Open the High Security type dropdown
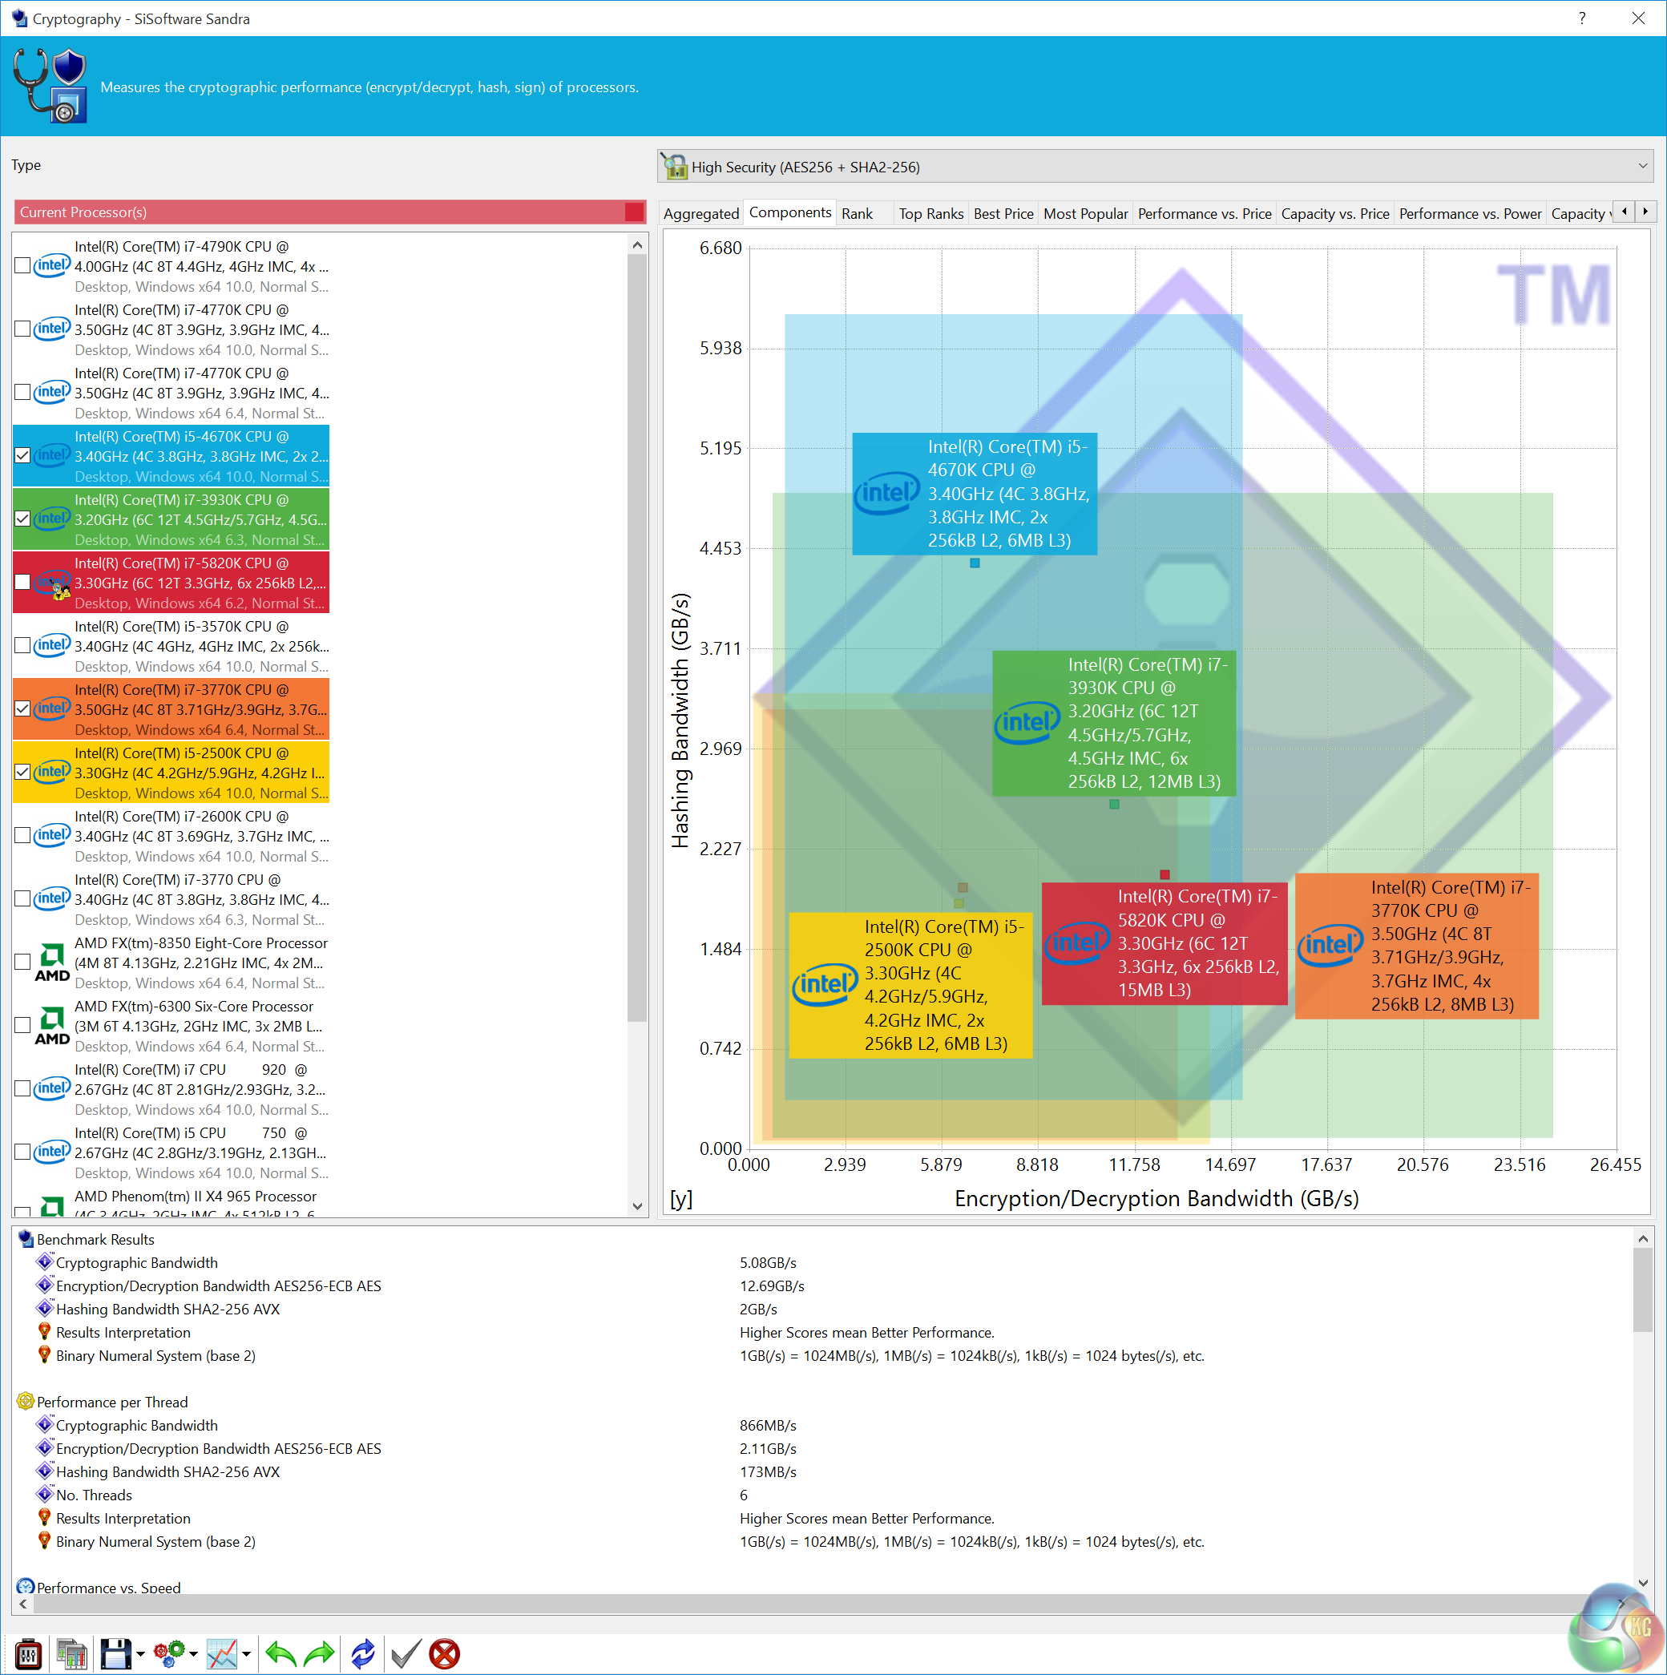The image size is (1667, 1675). coord(1641,167)
